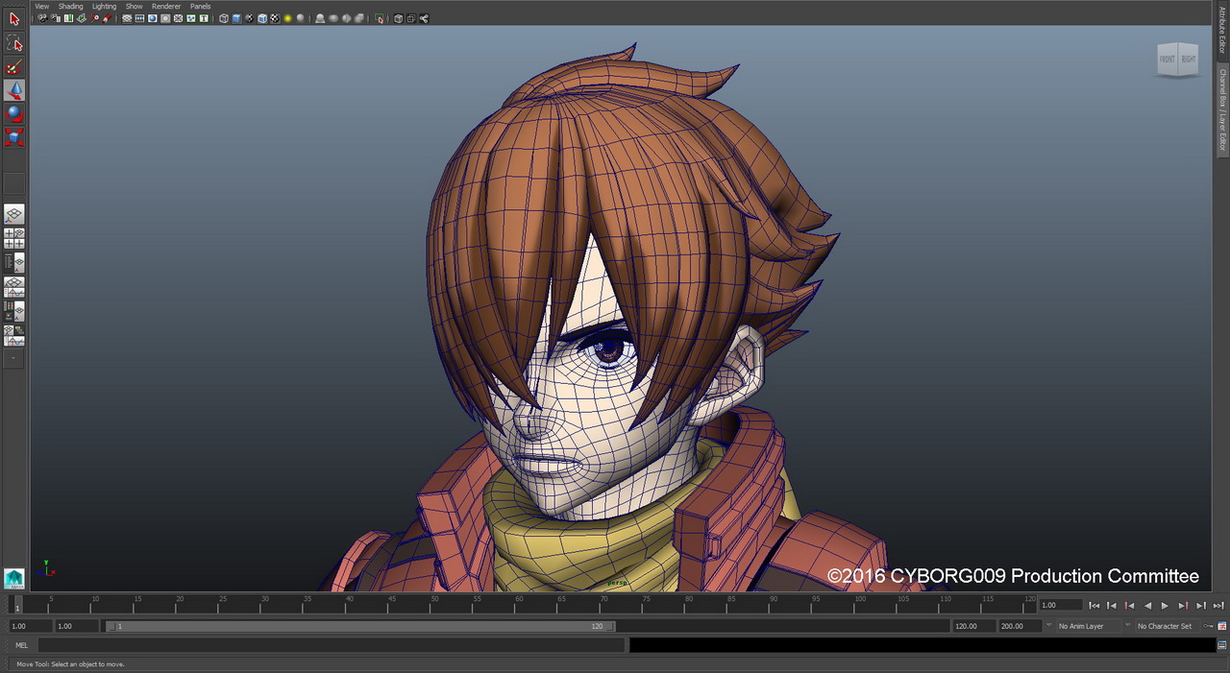The width and height of the screenshot is (1230, 673).
Task: Switch to single perspective view layout
Action: (14, 214)
